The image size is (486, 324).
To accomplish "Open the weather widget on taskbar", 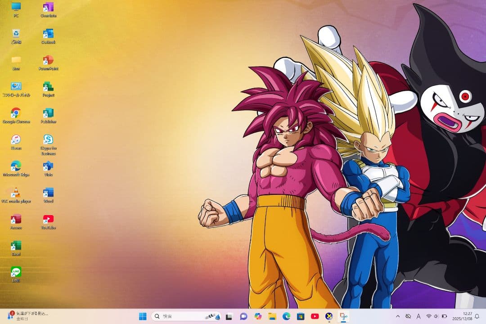I will [28, 316].
